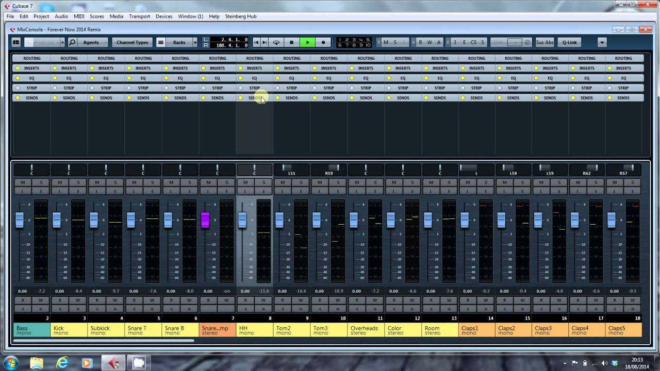Record-enable the Claps1 channel
This screenshot has width=660, height=371.
[x=486, y=309]
